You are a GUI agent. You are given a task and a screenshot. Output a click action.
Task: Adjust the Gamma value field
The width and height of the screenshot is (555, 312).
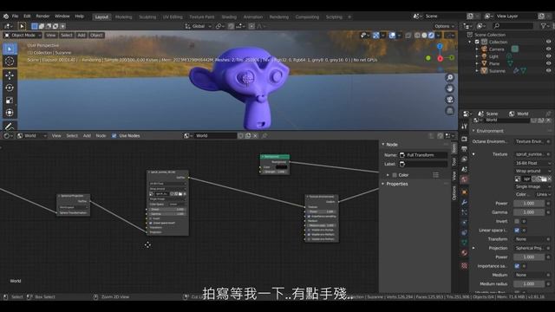click(x=529, y=212)
